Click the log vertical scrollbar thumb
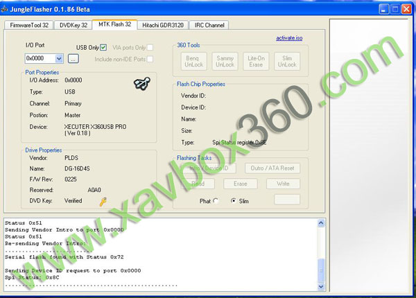Screen dimensions: 416x298 [321, 270]
